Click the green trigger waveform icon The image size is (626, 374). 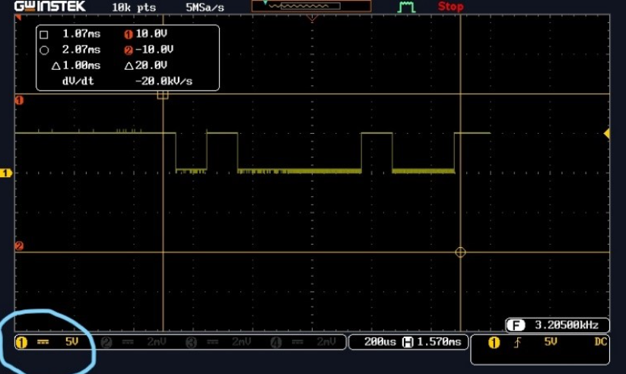point(408,7)
